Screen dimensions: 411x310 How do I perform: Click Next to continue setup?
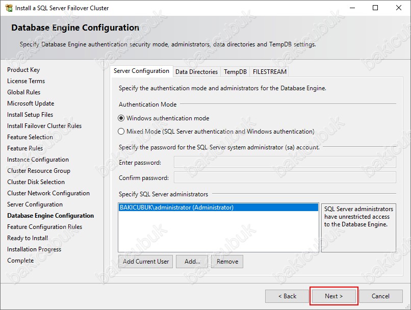pyautogui.click(x=333, y=296)
